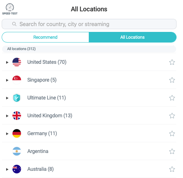
Task: Click the United Kingdom flag icon
Action: [17, 116]
